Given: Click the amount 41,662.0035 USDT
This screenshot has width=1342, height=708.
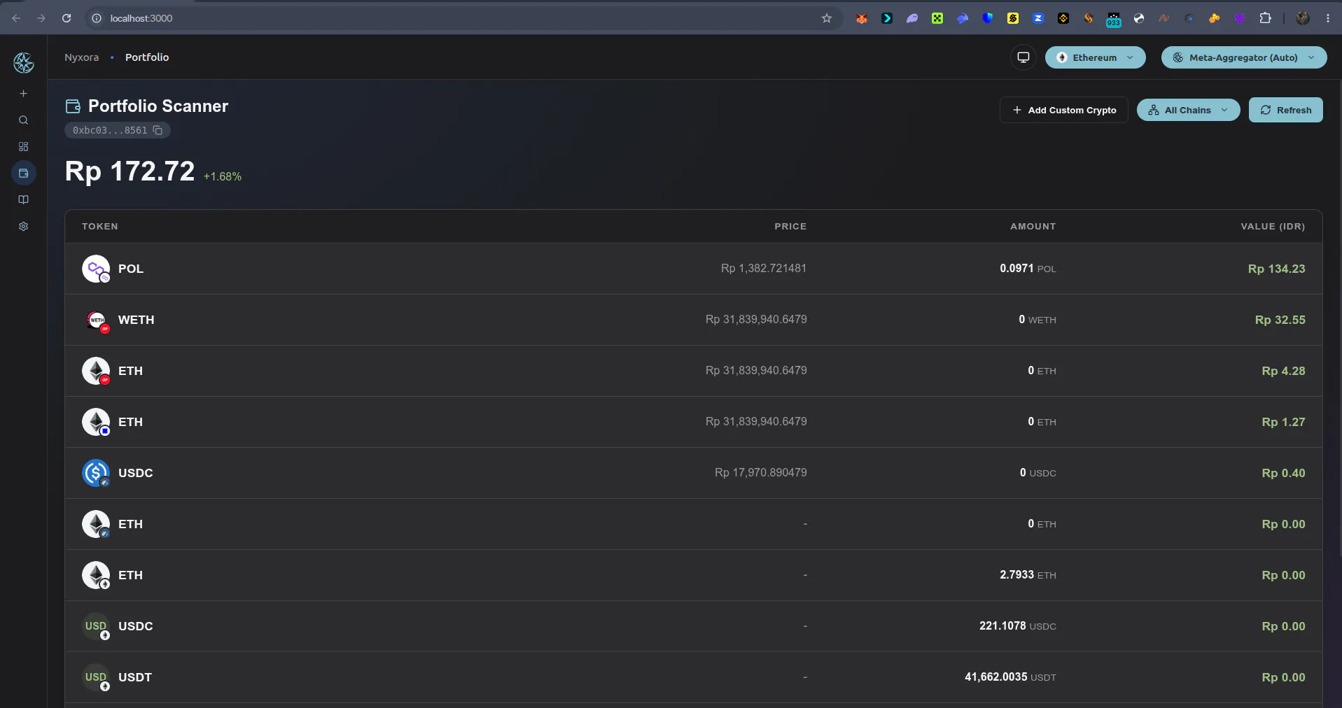Looking at the screenshot, I should [1010, 677].
